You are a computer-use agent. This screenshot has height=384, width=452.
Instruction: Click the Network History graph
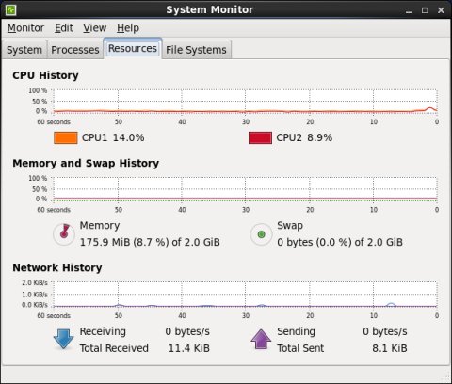point(246,295)
